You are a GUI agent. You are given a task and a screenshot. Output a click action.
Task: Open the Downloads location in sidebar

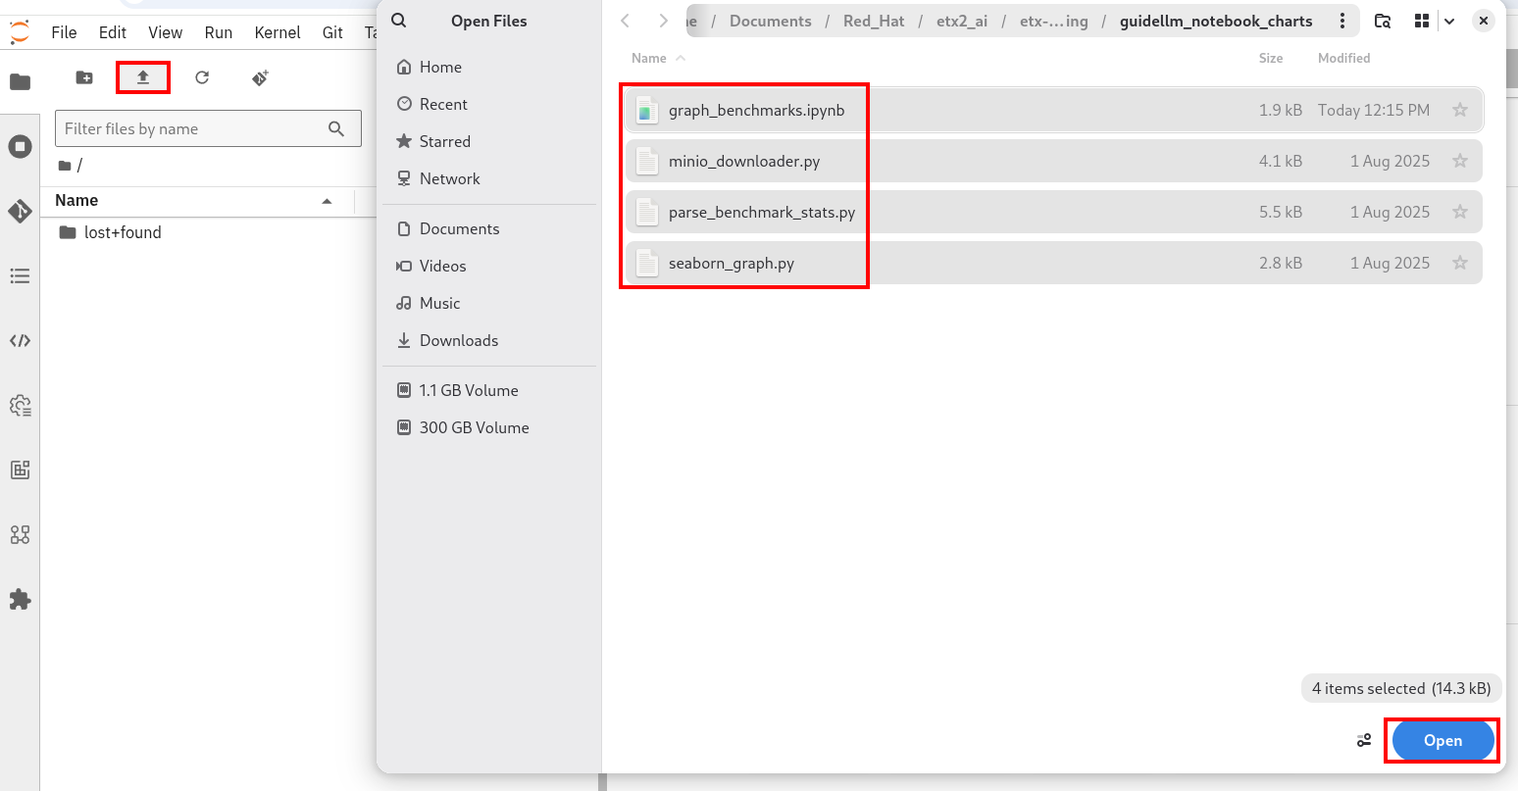[457, 340]
